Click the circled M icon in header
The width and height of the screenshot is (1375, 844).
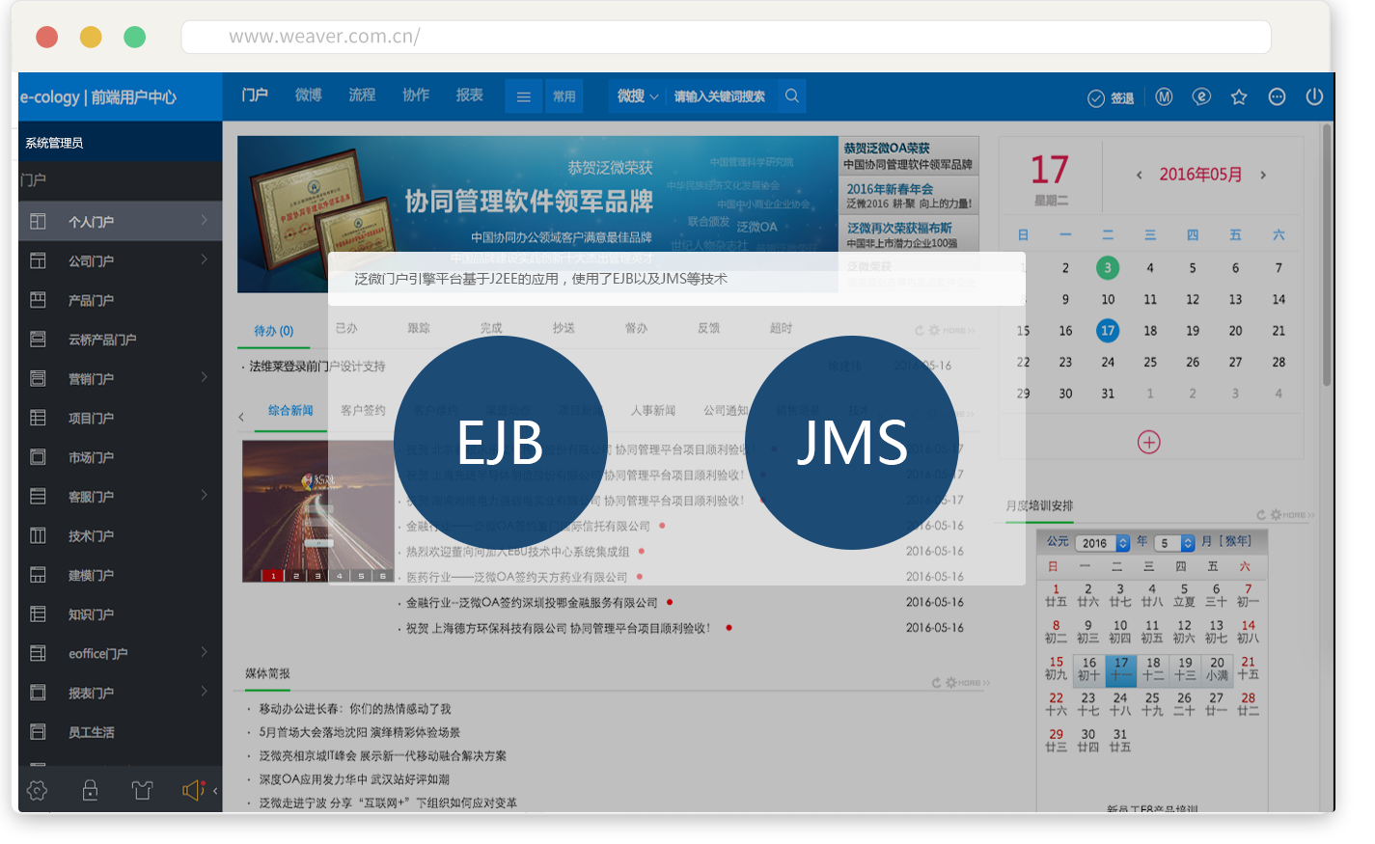point(1164,96)
